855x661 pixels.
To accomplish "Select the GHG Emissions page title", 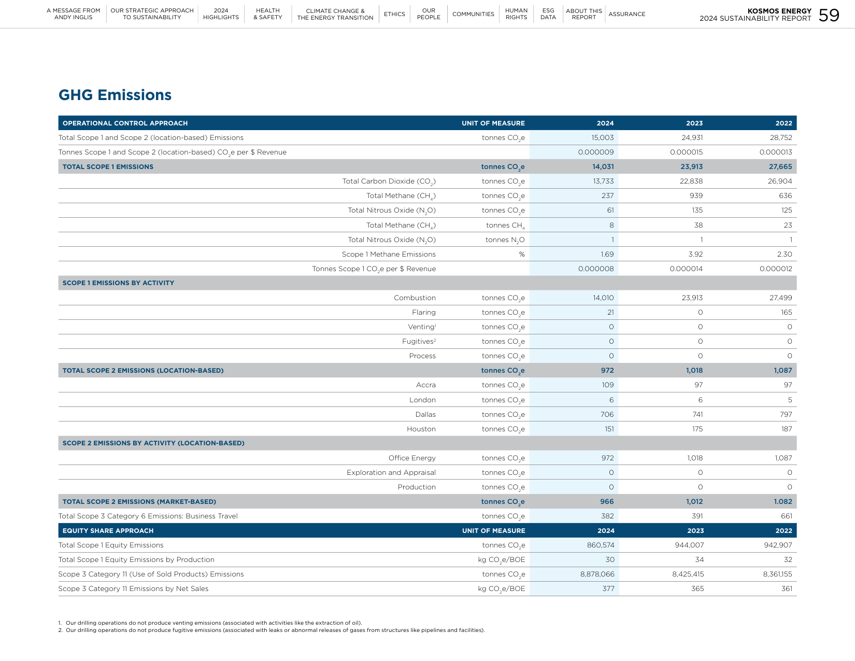I will click(x=115, y=95).
